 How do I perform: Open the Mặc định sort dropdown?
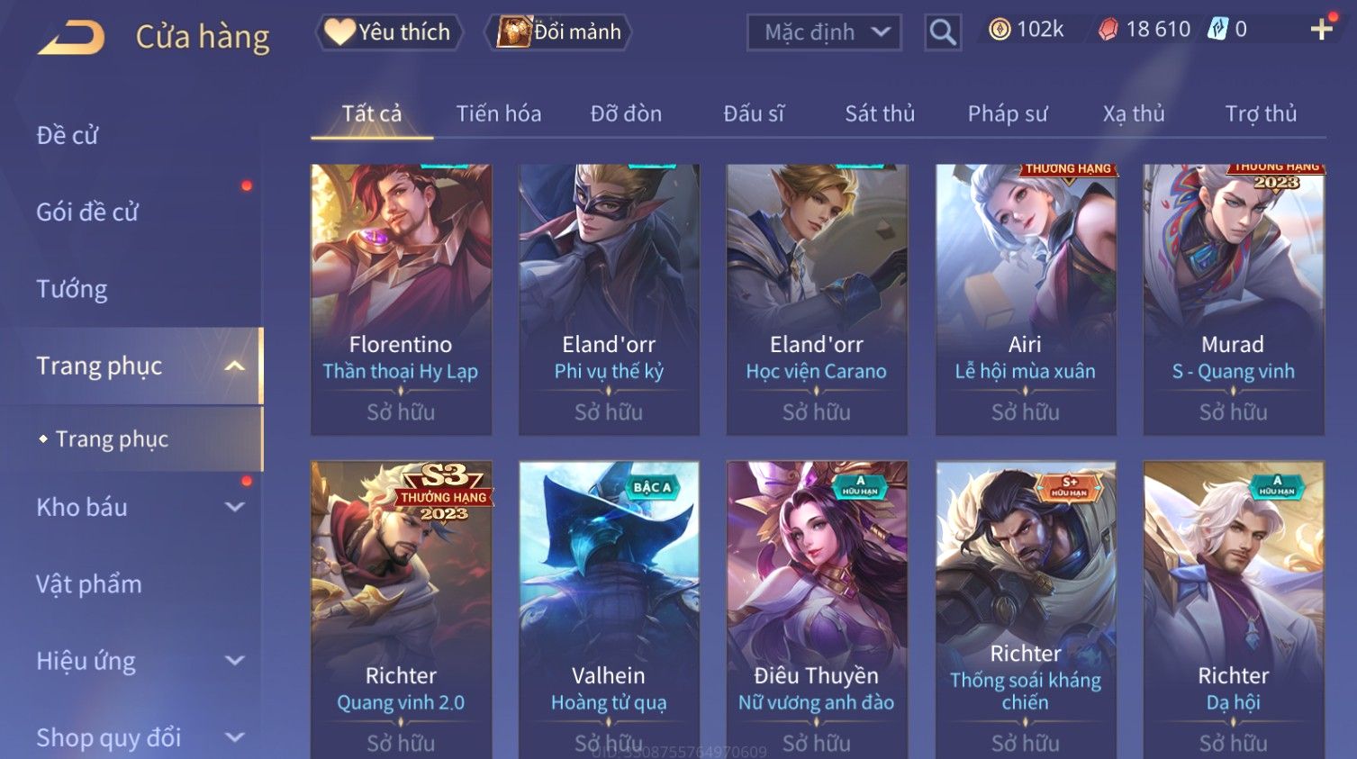click(x=824, y=32)
